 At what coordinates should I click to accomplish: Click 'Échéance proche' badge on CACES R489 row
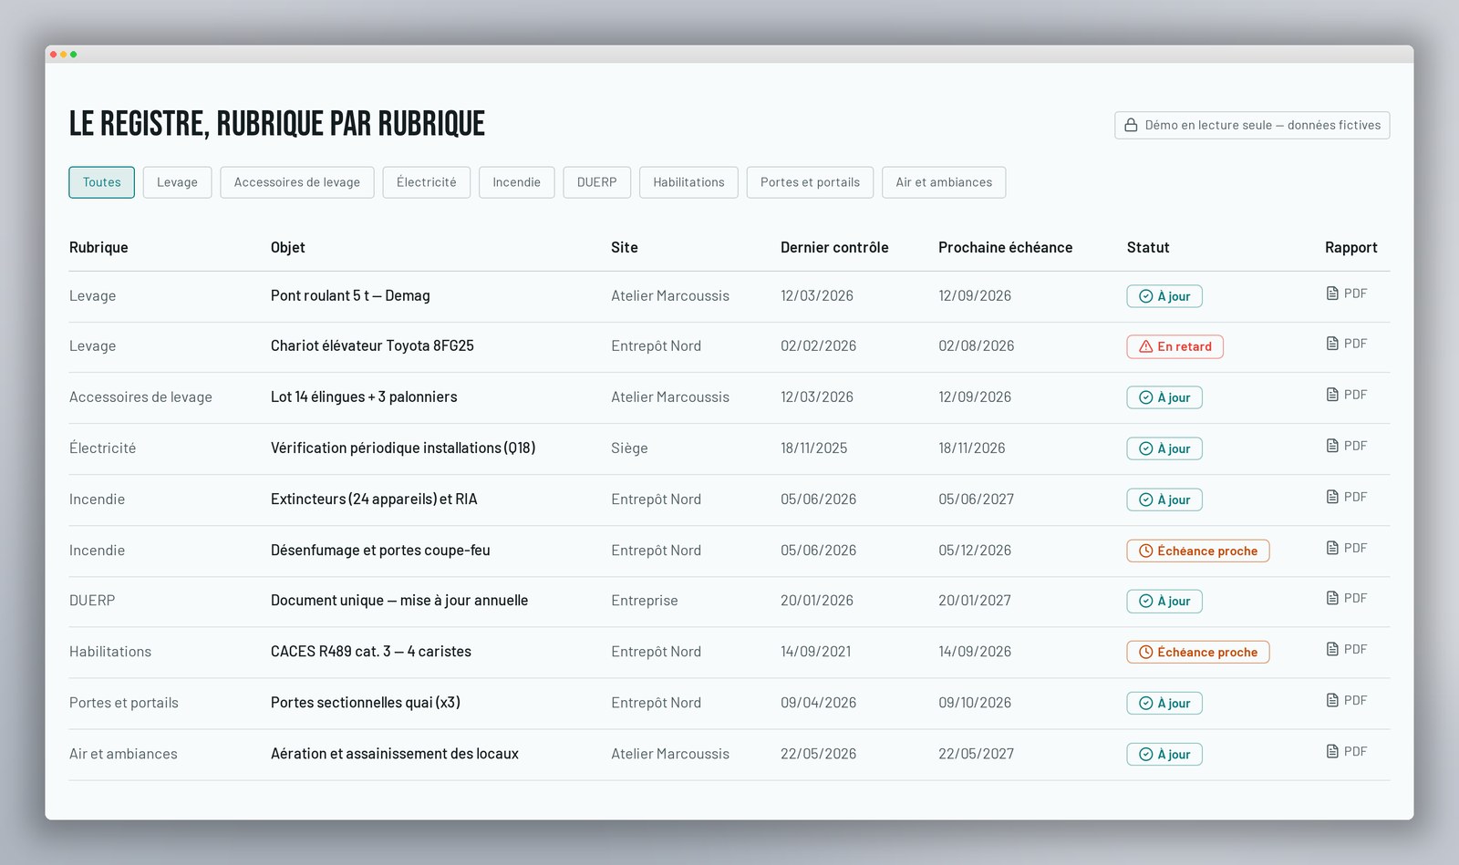[x=1197, y=652]
